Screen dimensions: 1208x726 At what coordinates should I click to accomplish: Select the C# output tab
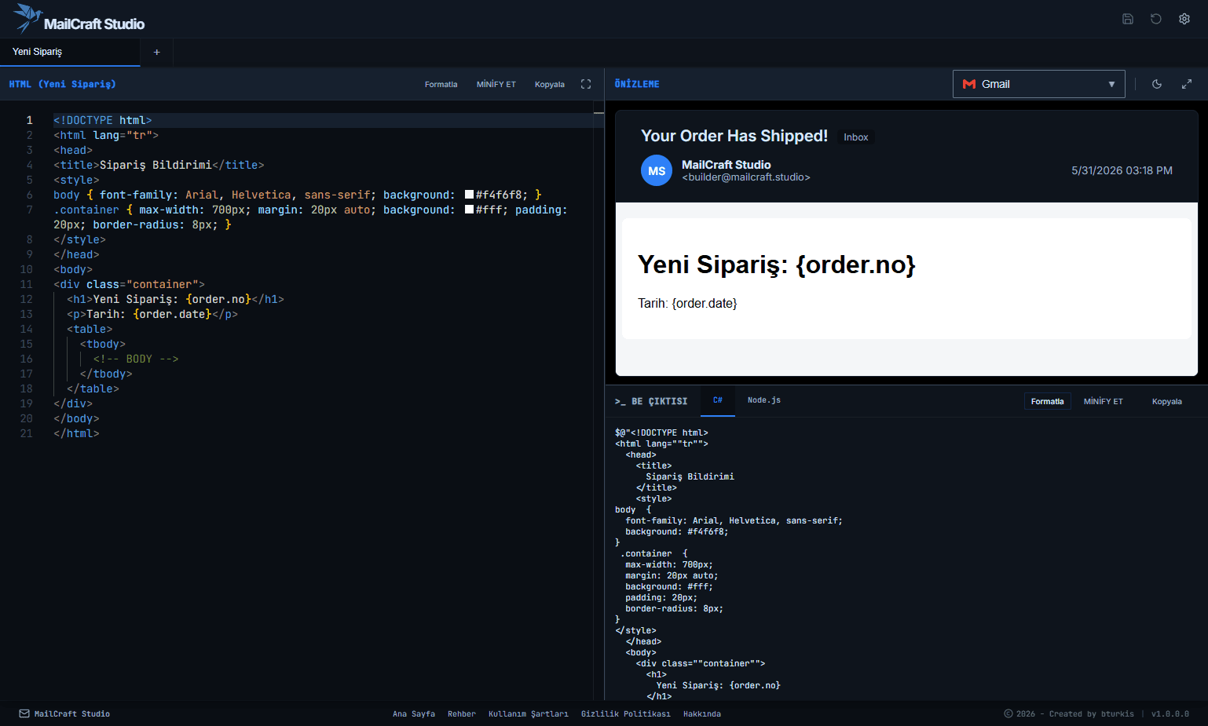click(x=718, y=400)
